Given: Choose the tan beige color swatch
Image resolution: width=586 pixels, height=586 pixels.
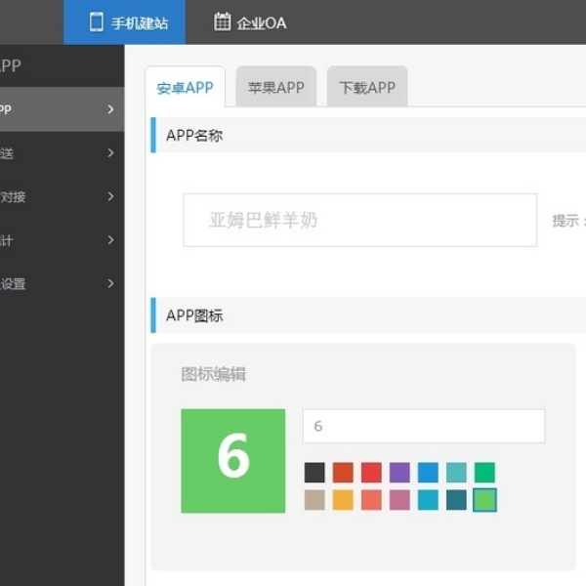Looking at the screenshot, I should tap(314, 500).
